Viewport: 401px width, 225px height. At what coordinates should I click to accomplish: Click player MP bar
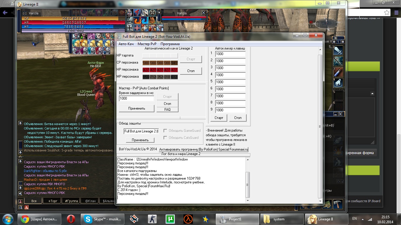point(73,26)
